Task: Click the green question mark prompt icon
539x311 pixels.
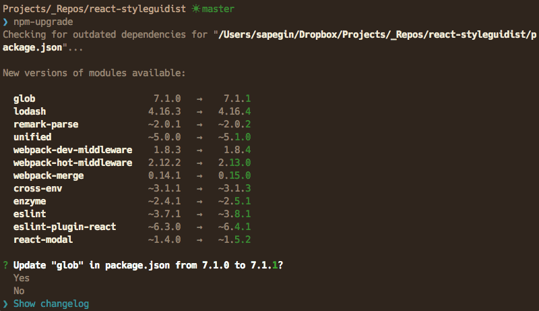Action: pos(5,265)
